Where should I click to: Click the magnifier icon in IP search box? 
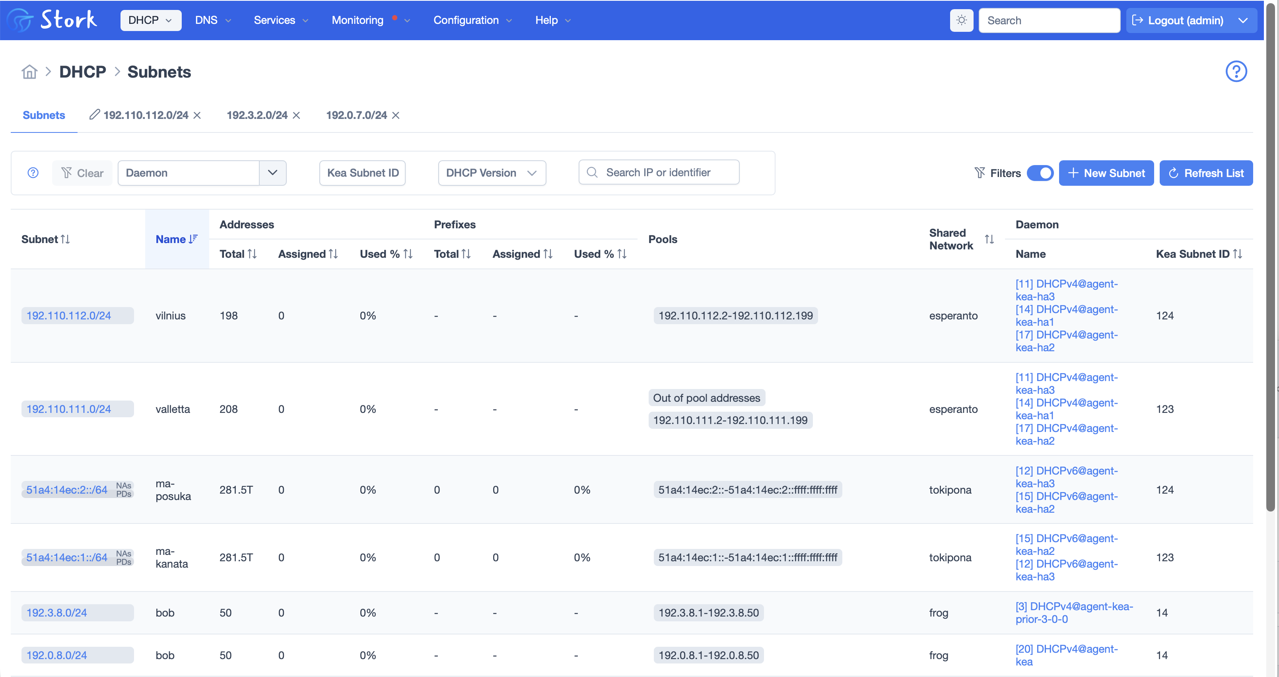(x=592, y=172)
